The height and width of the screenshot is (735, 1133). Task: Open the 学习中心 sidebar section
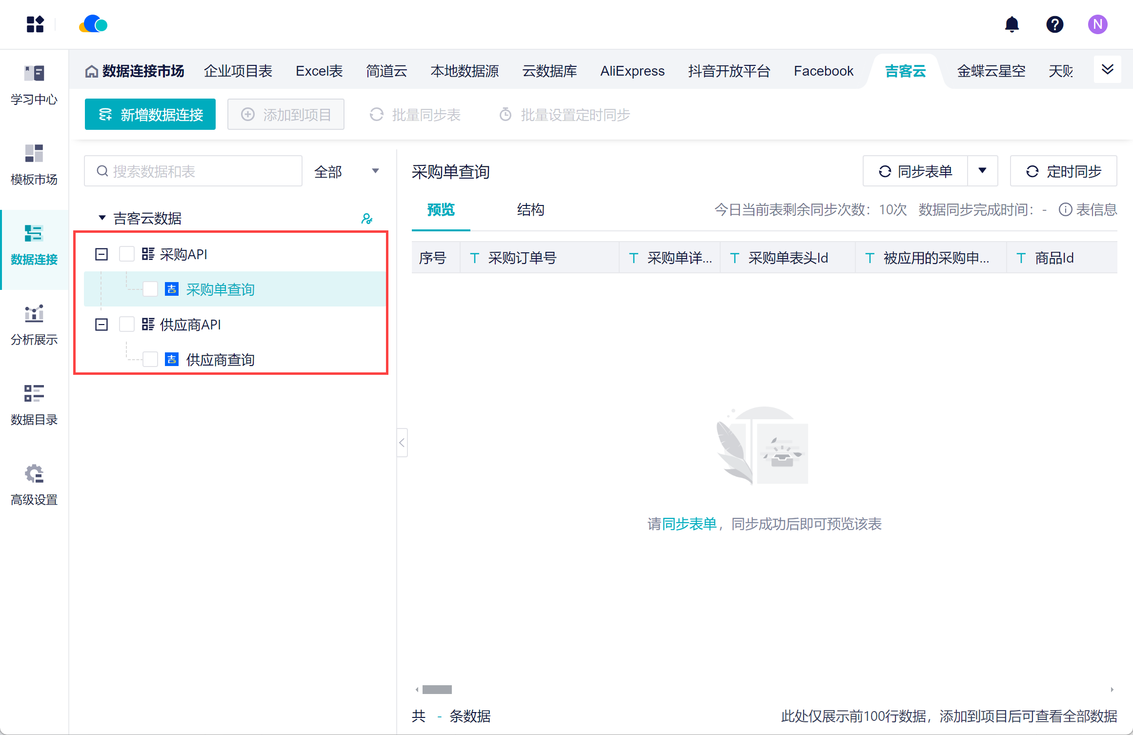(34, 85)
